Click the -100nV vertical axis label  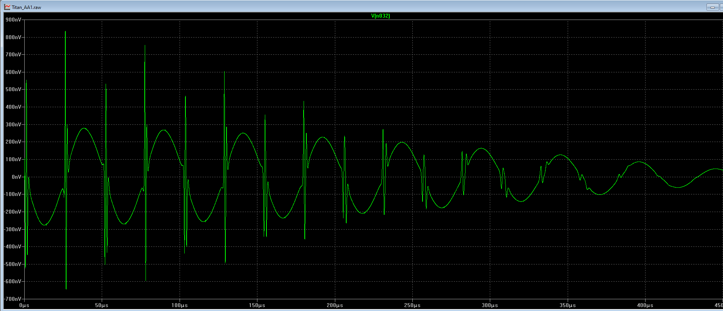point(13,194)
